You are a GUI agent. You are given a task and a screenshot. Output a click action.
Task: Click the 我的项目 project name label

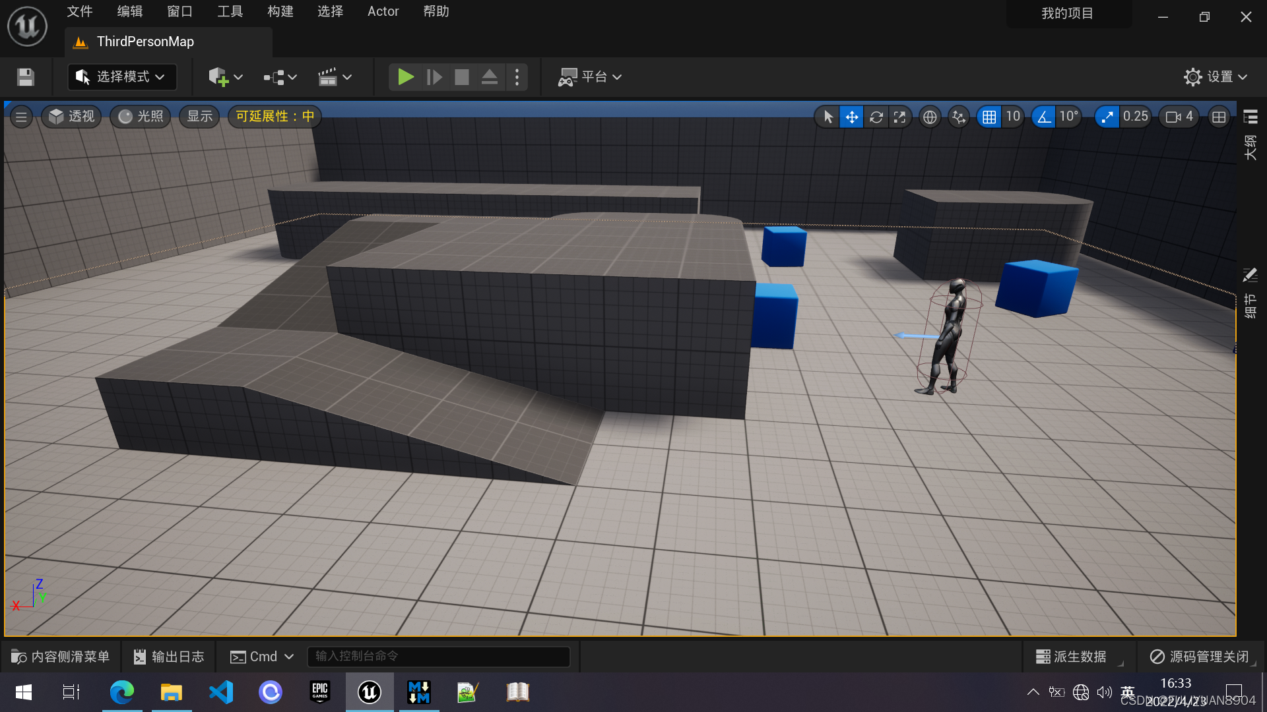click(x=1067, y=13)
